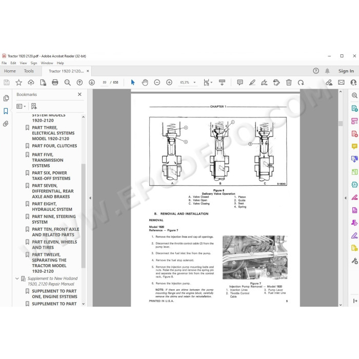Screen dimensions: 359x359
Task: Click the bookmarks panel scrollbar thumb
Action: click(83, 215)
